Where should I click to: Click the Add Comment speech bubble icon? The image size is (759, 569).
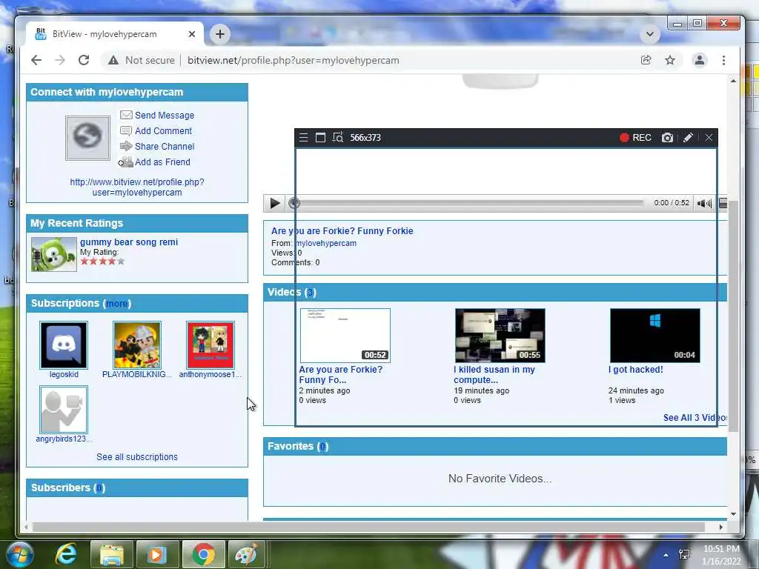(126, 130)
